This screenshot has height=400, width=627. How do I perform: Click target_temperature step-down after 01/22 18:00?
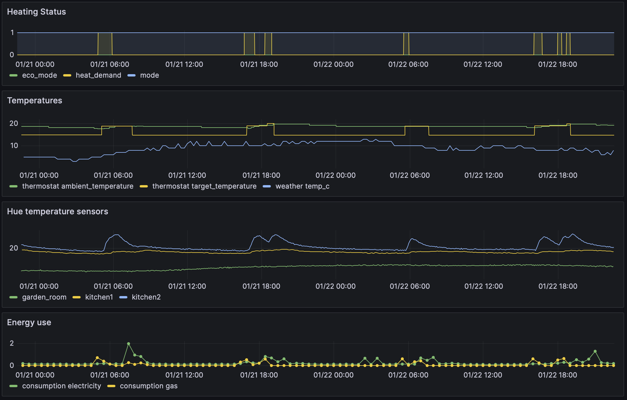(x=571, y=130)
